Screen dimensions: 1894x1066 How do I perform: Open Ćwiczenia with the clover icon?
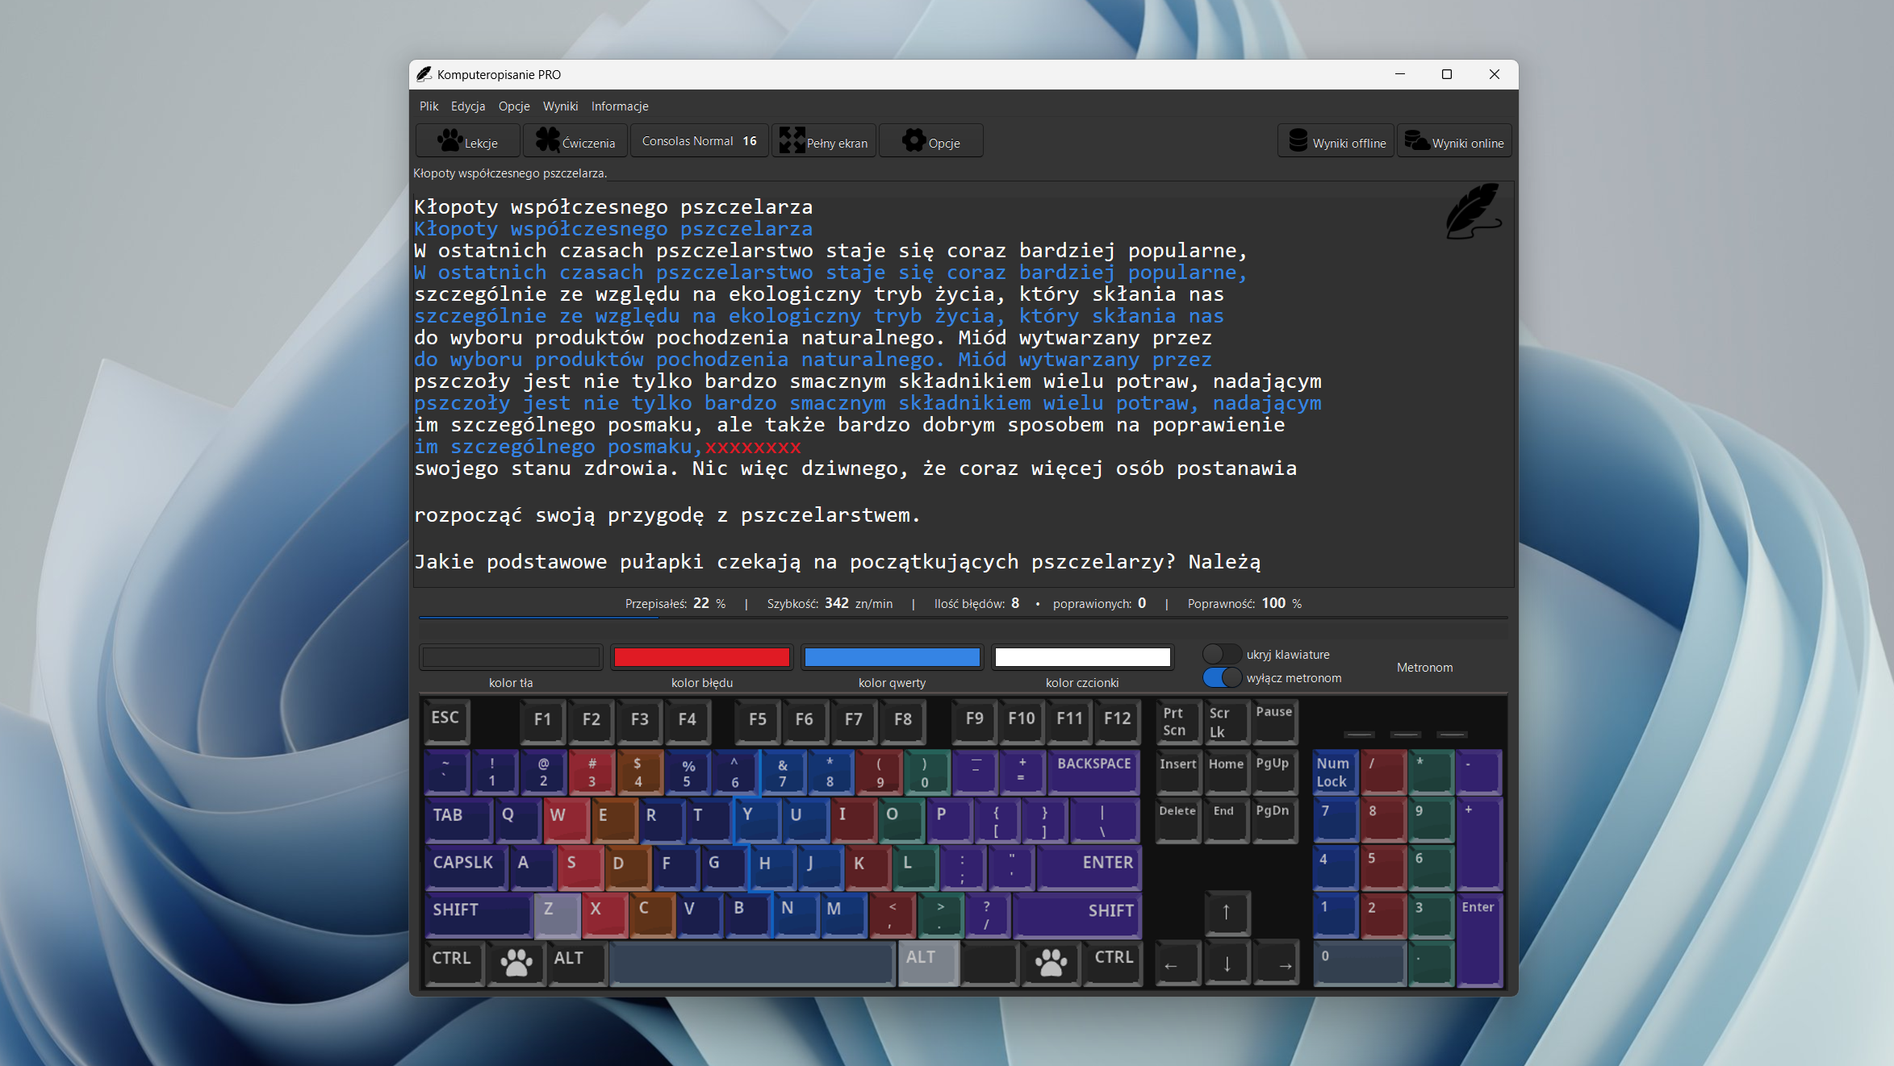[x=548, y=140]
